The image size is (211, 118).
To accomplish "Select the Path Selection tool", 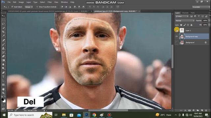I will (3, 81).
